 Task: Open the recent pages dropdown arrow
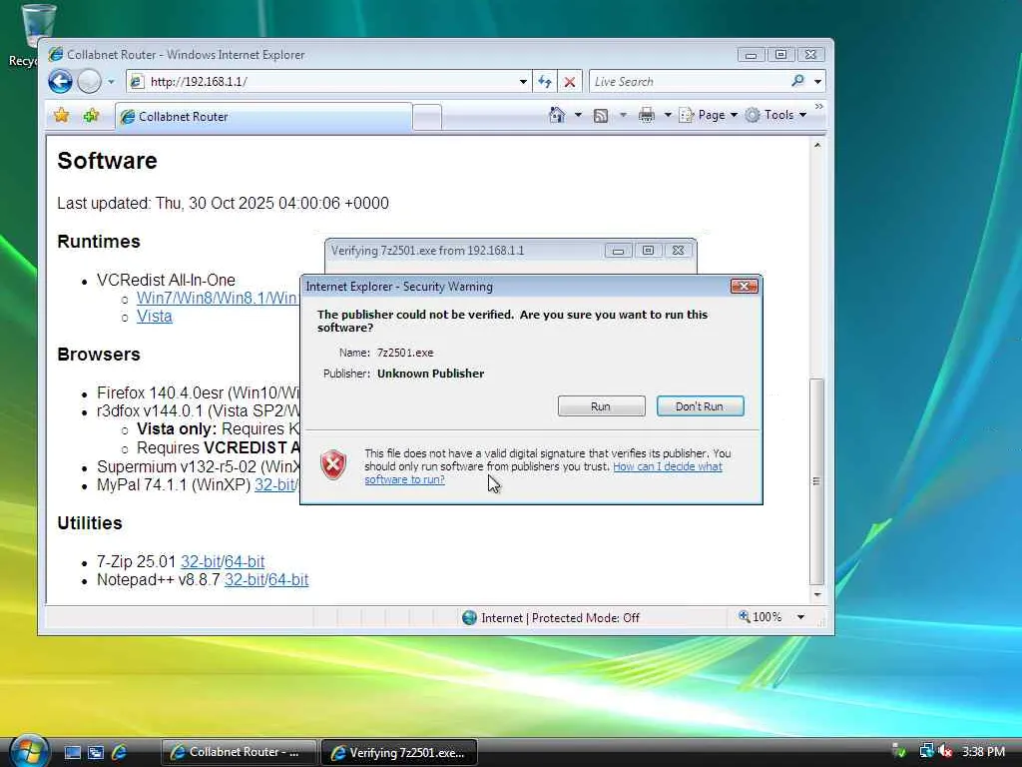tap(111, 82)
